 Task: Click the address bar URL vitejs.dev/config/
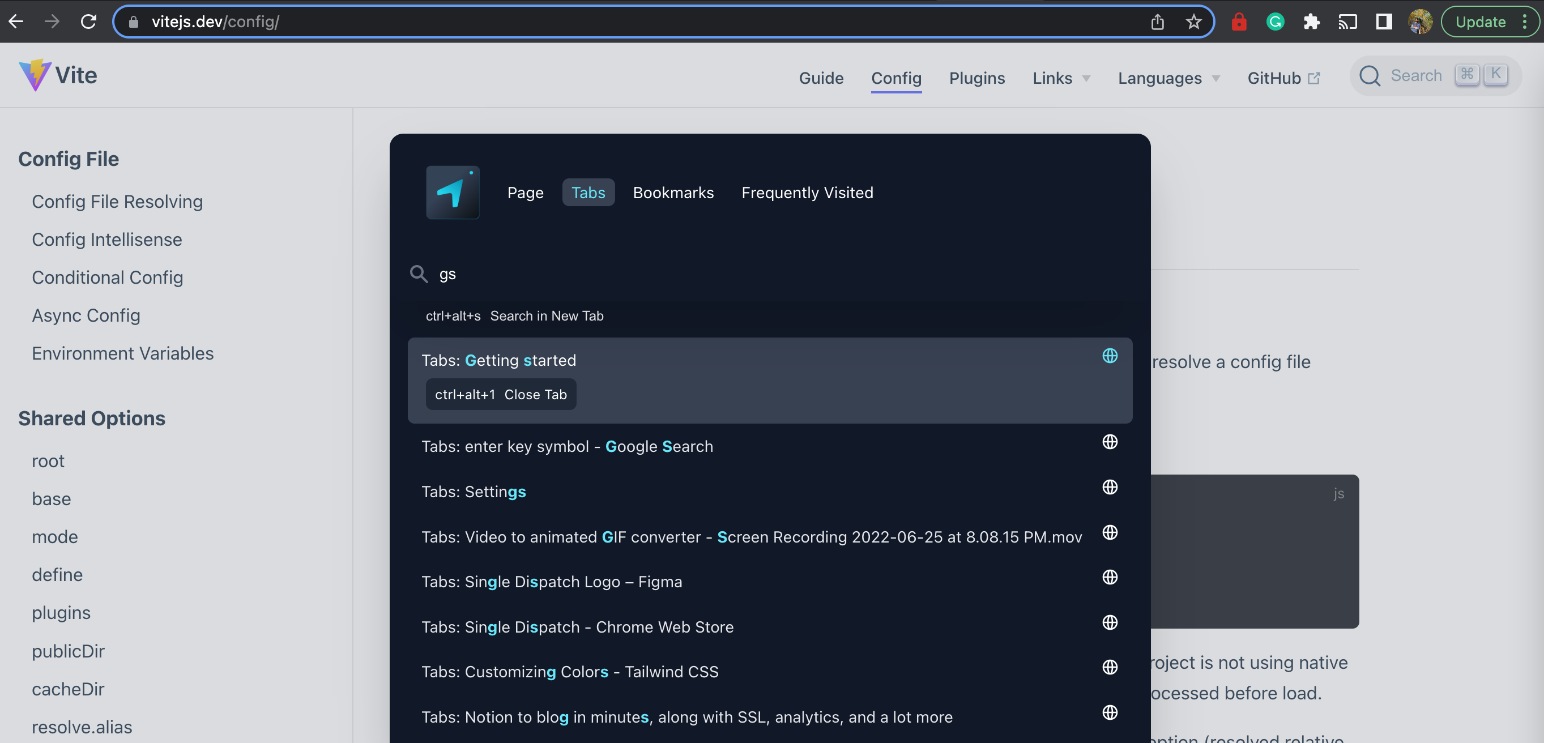215,22
